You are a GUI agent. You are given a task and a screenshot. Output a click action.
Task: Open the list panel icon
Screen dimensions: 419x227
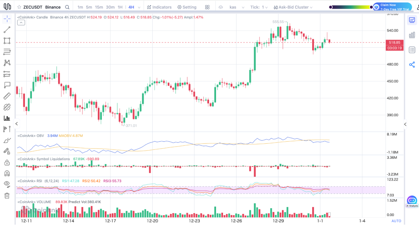coord(412,50)
